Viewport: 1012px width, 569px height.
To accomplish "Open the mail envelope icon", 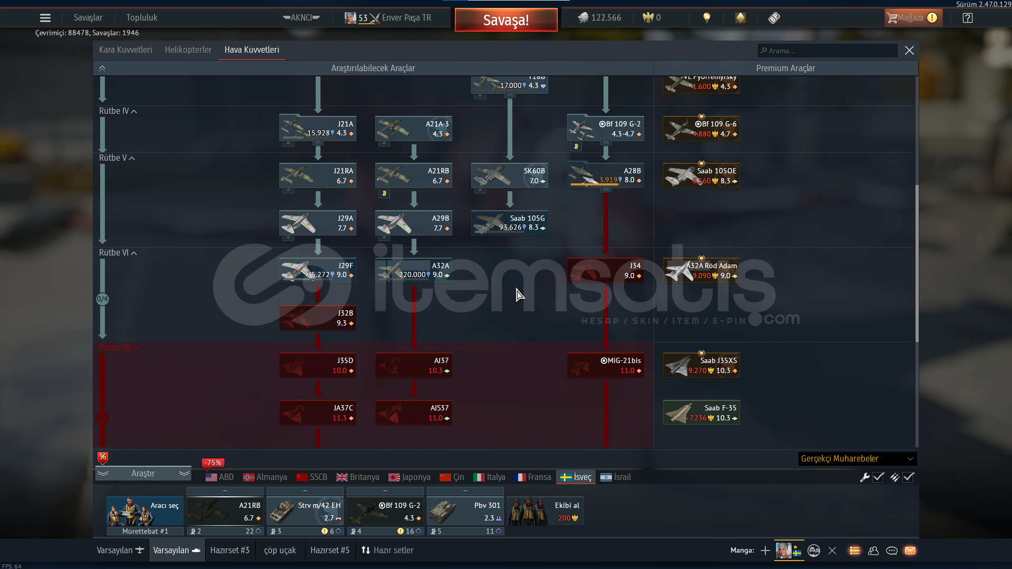I will coord(910,551).
